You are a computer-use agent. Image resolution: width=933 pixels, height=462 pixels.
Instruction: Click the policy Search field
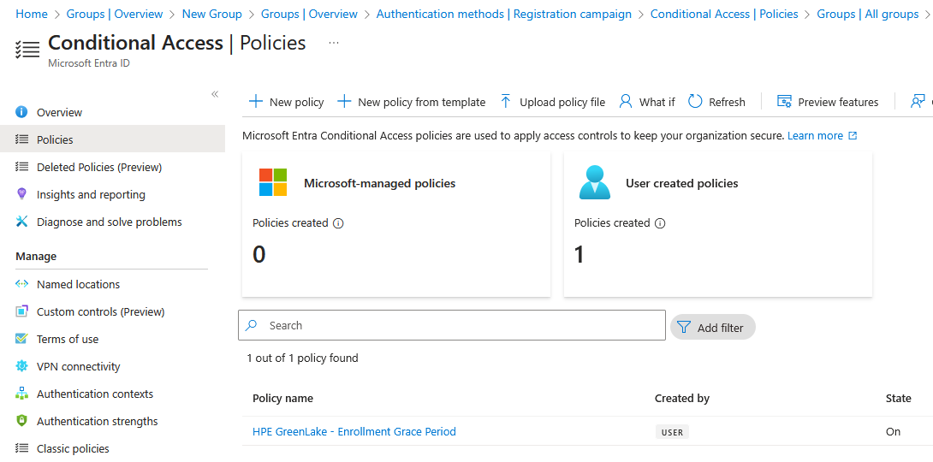coord(462,326)
